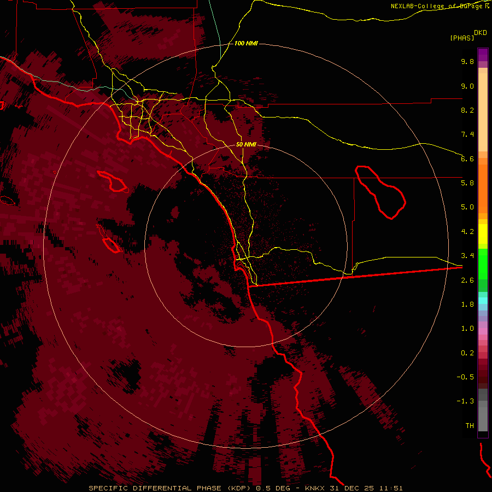The image size is (492, 492).
Task: Click the 1.8 scale value label
Action: pos(467,304)
